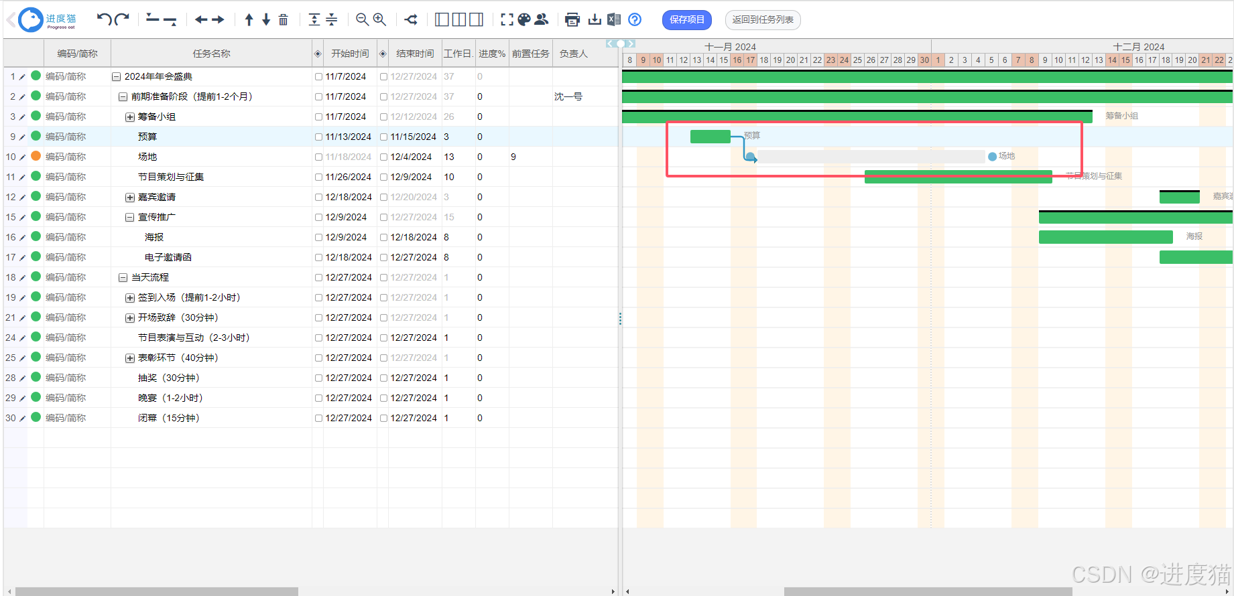This screenshot has width=1234, height=596.
Task: Toggle start-date milestone checkbox for 闭幕
Action: click(319, 418)
